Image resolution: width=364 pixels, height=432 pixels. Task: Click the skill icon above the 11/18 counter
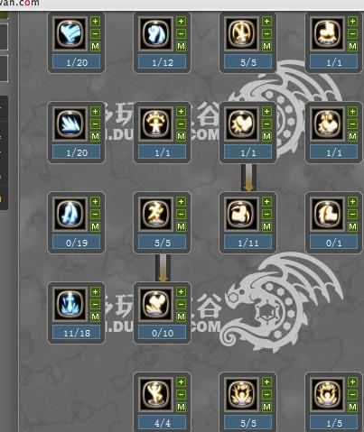pos(70,304)
